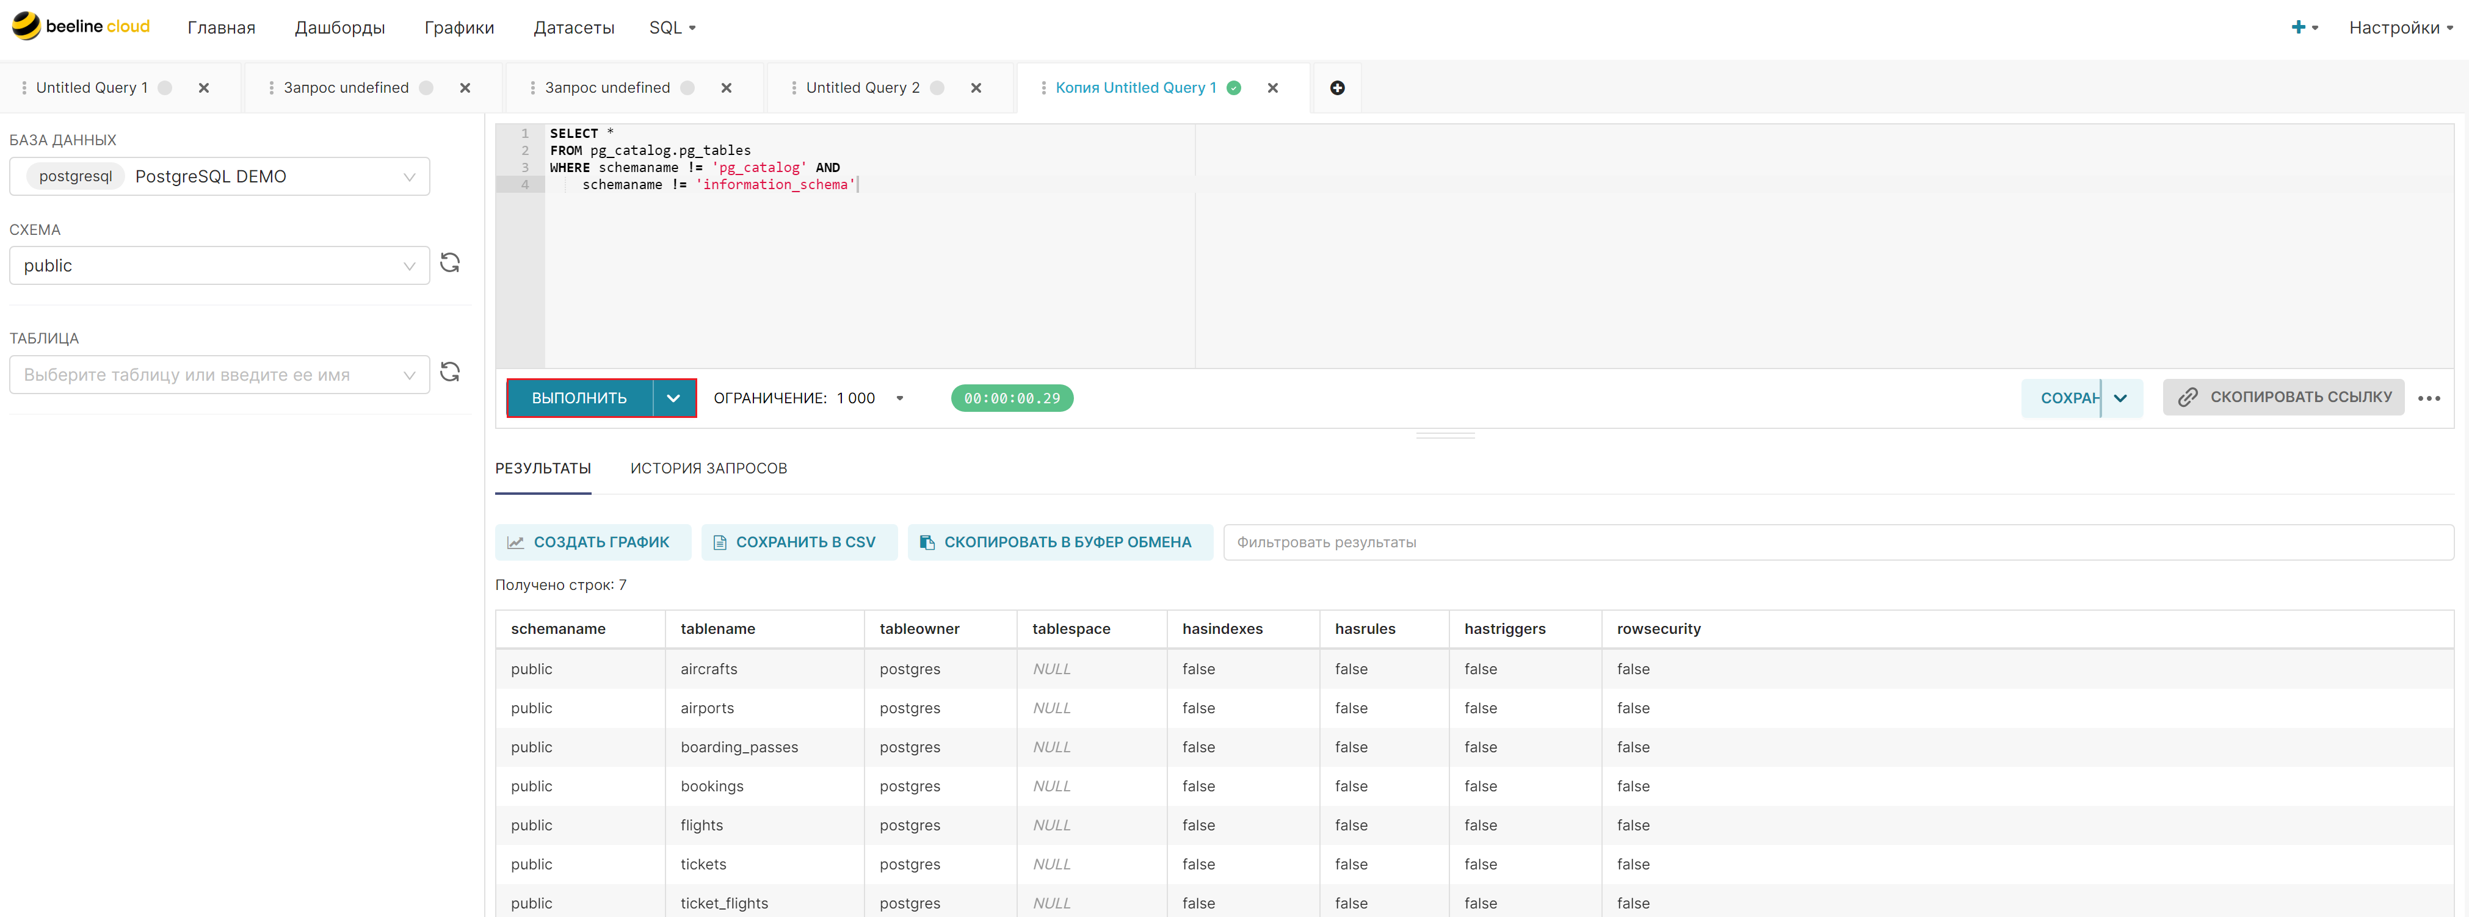The image size is (2469, 917).
Task: Open the schema dropdown showing public
Action: (x=220, y=265)
